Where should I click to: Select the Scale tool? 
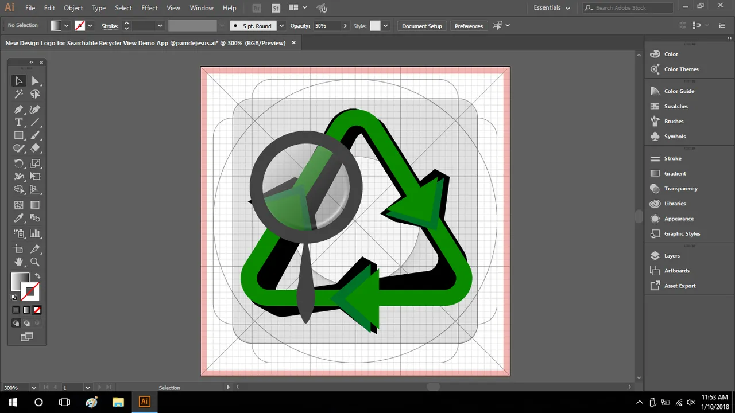point(35,163)
